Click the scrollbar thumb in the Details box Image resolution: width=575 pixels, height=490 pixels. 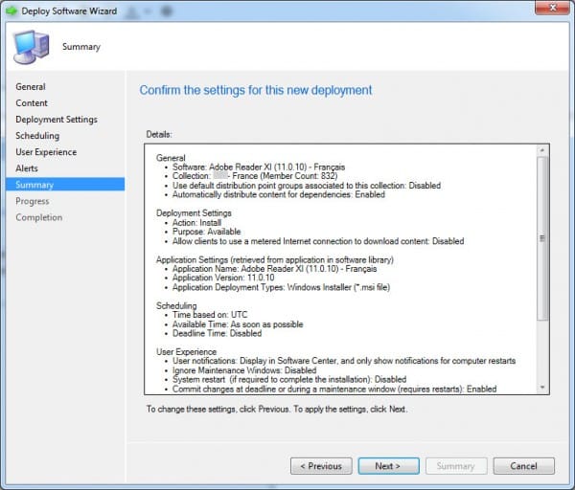pos(543,239)
